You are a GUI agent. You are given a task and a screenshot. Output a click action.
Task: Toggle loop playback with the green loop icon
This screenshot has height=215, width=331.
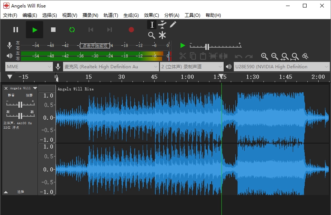click(x=72, y=30)
